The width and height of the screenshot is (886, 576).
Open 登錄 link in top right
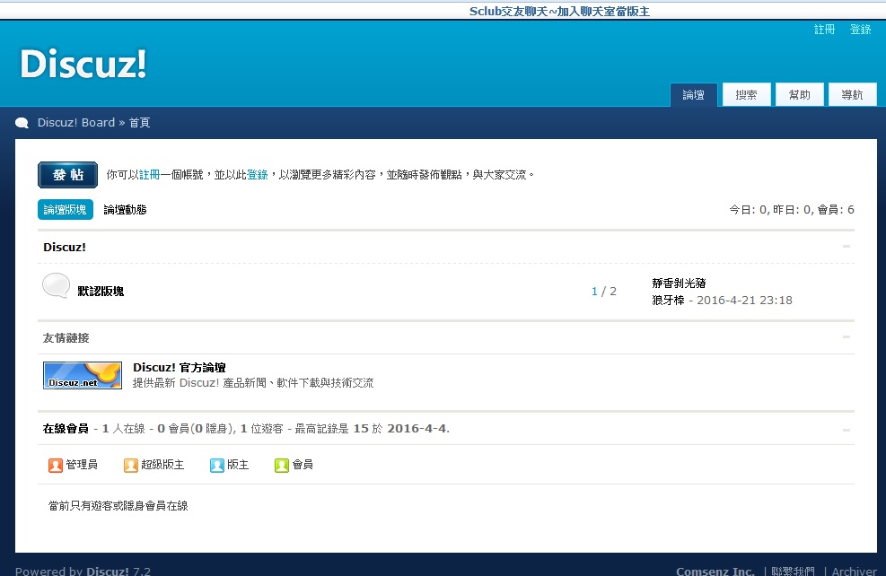[861, 30]
